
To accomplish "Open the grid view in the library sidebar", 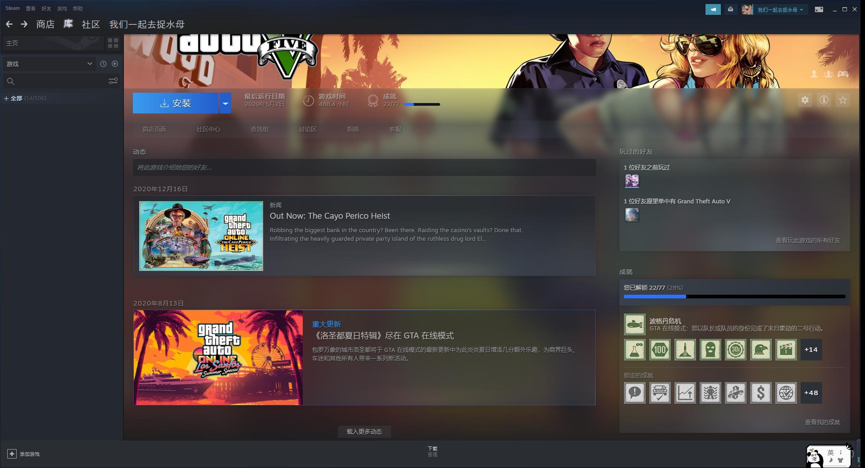I will pos(113,43).
